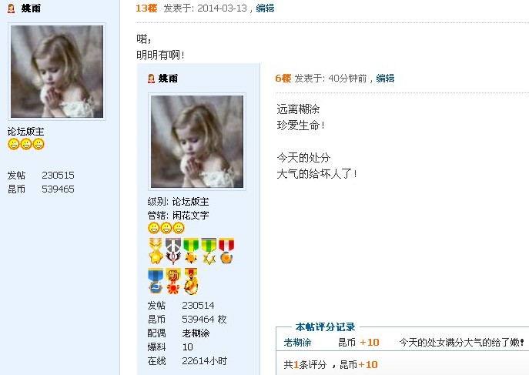
Task: Click the 13楼 floor number
Action: tap(146, 8)
